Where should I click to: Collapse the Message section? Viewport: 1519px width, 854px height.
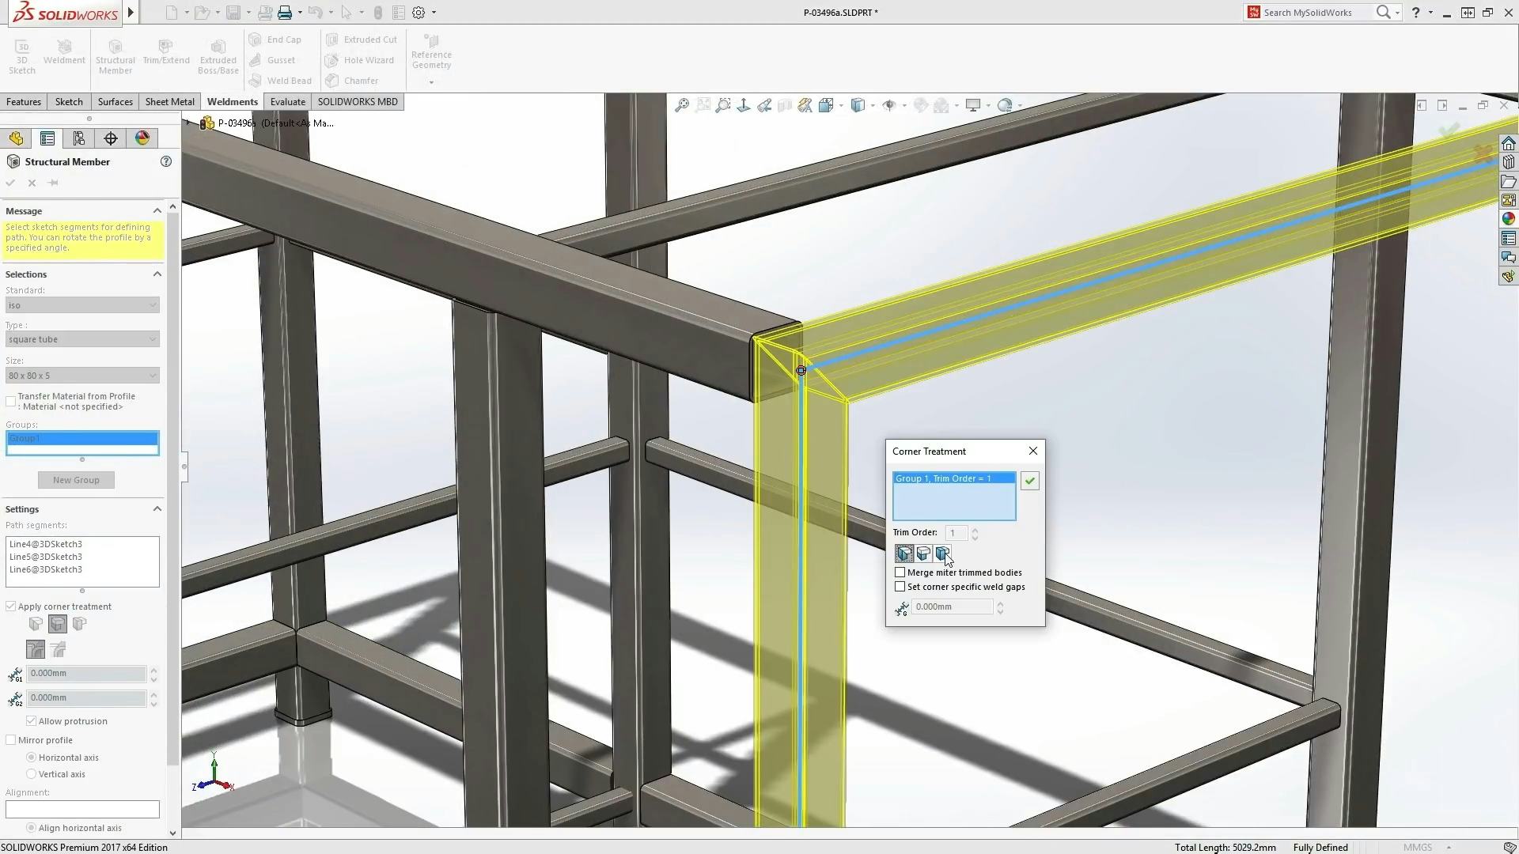[157, 210]
